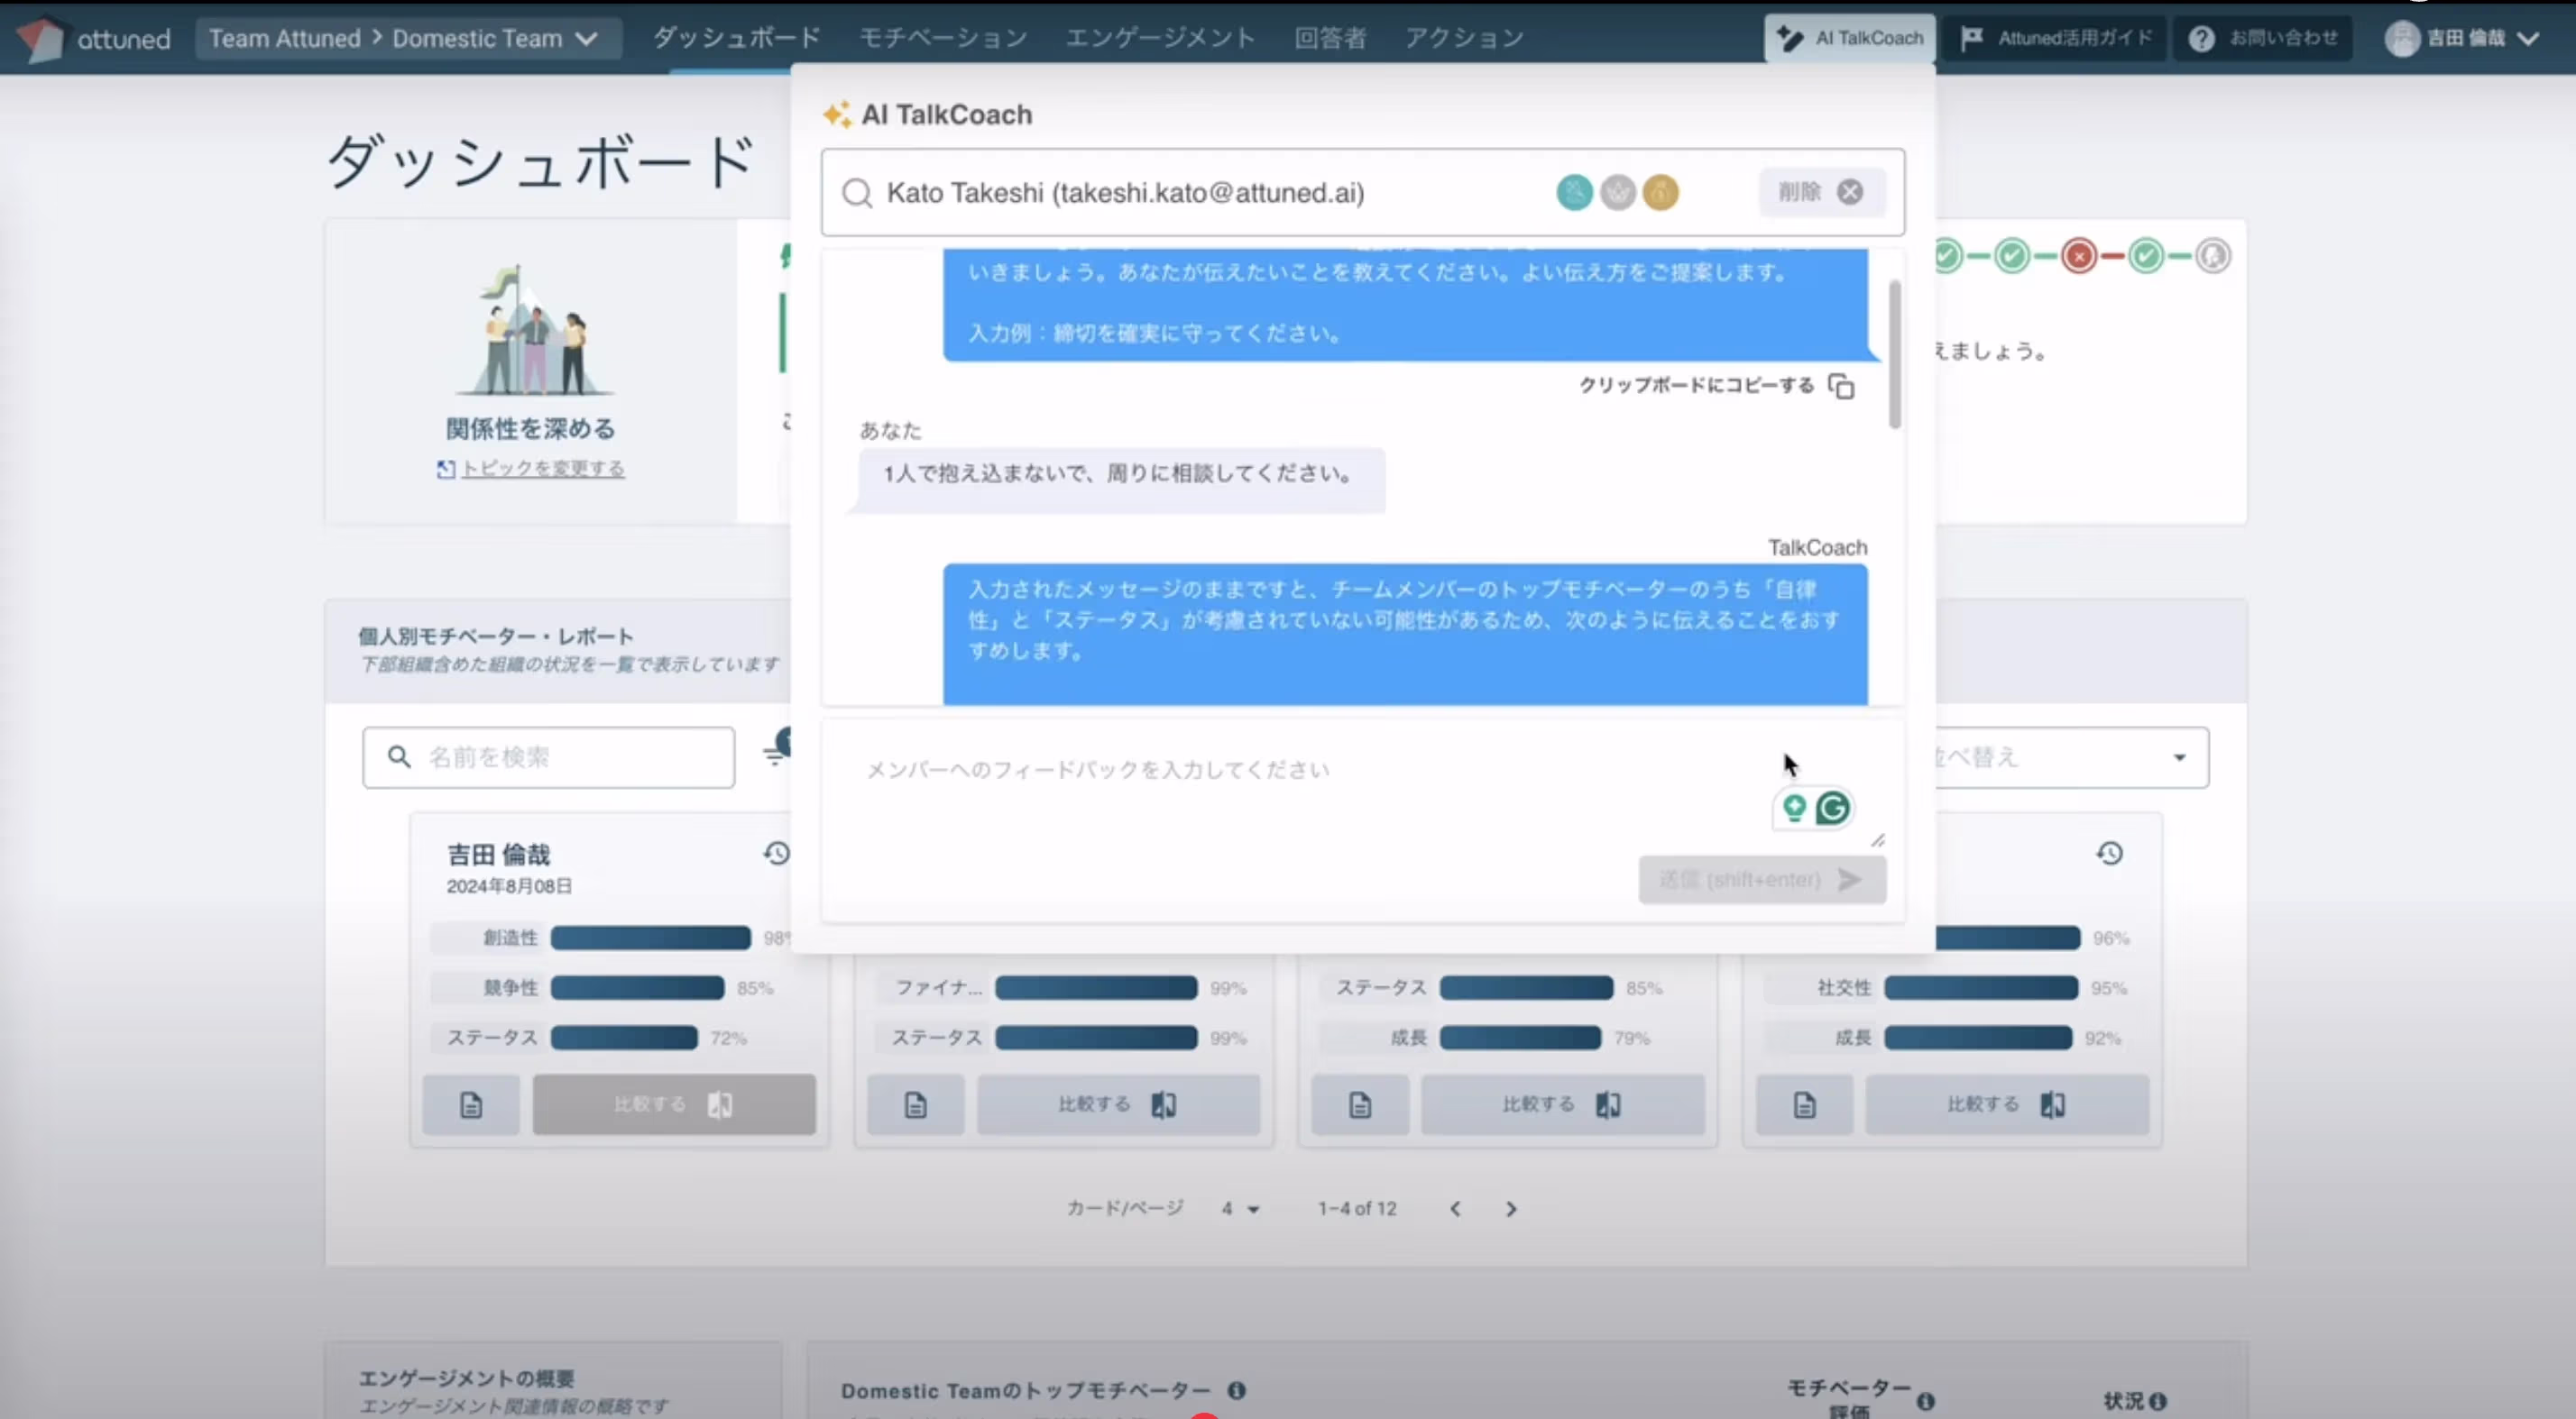
Task: Toggle the AI TalkCoach header button
Action: (1850, 38)
